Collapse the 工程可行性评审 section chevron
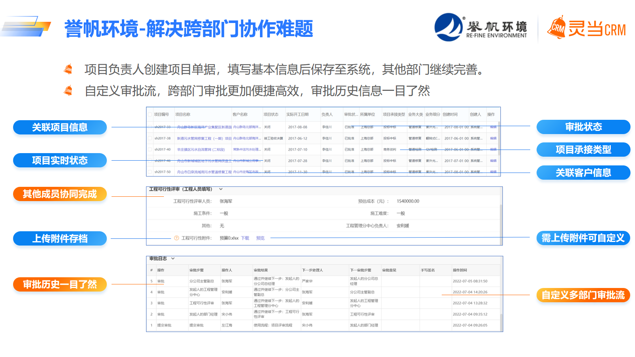The image size is (635, 357). point(221,189)
